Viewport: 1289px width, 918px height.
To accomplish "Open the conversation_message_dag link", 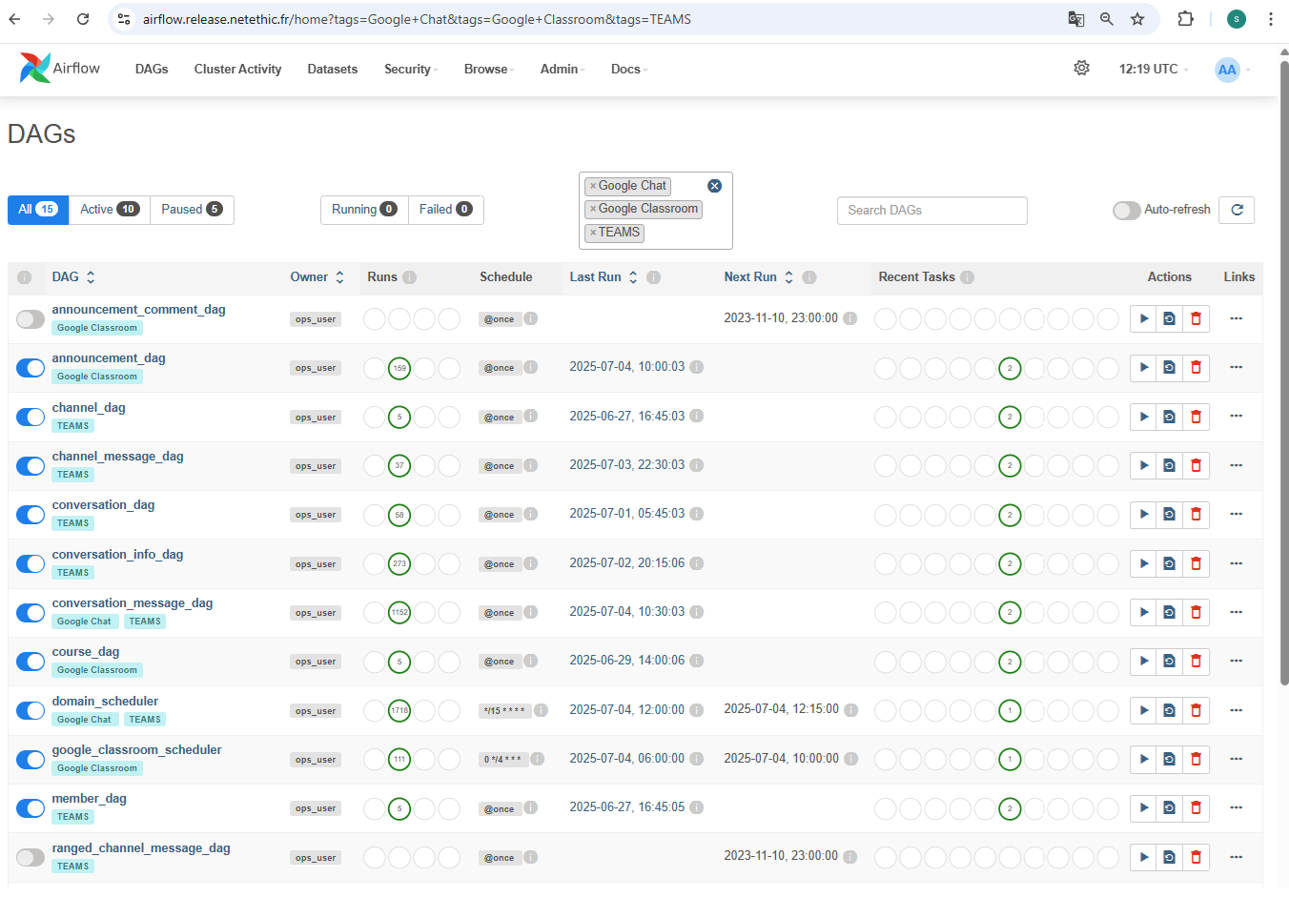I will [133, 603].
